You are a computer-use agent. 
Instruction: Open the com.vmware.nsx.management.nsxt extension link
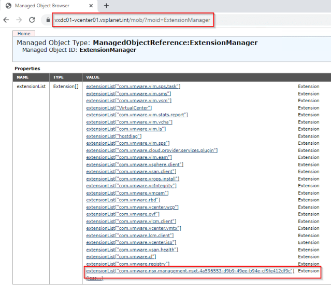(190, 271)
